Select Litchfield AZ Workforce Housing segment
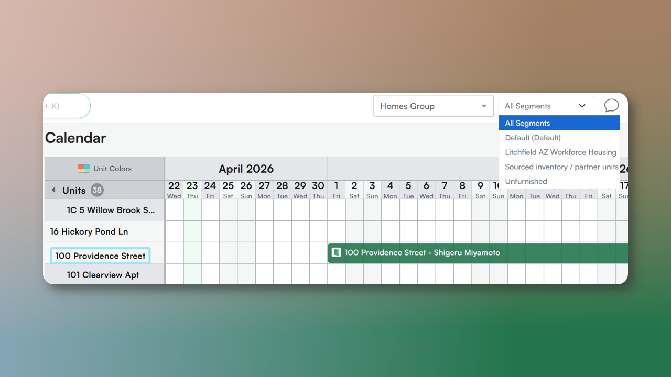The width and height of the screenshot is (671, 377). [x=559, y=152]
